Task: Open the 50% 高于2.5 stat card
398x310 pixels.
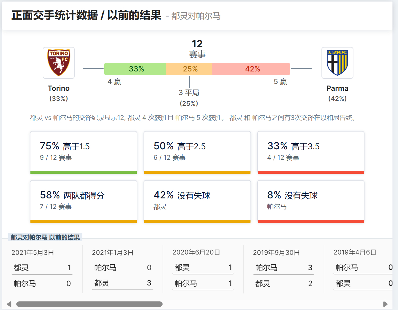Action: (x=197, y=152)
